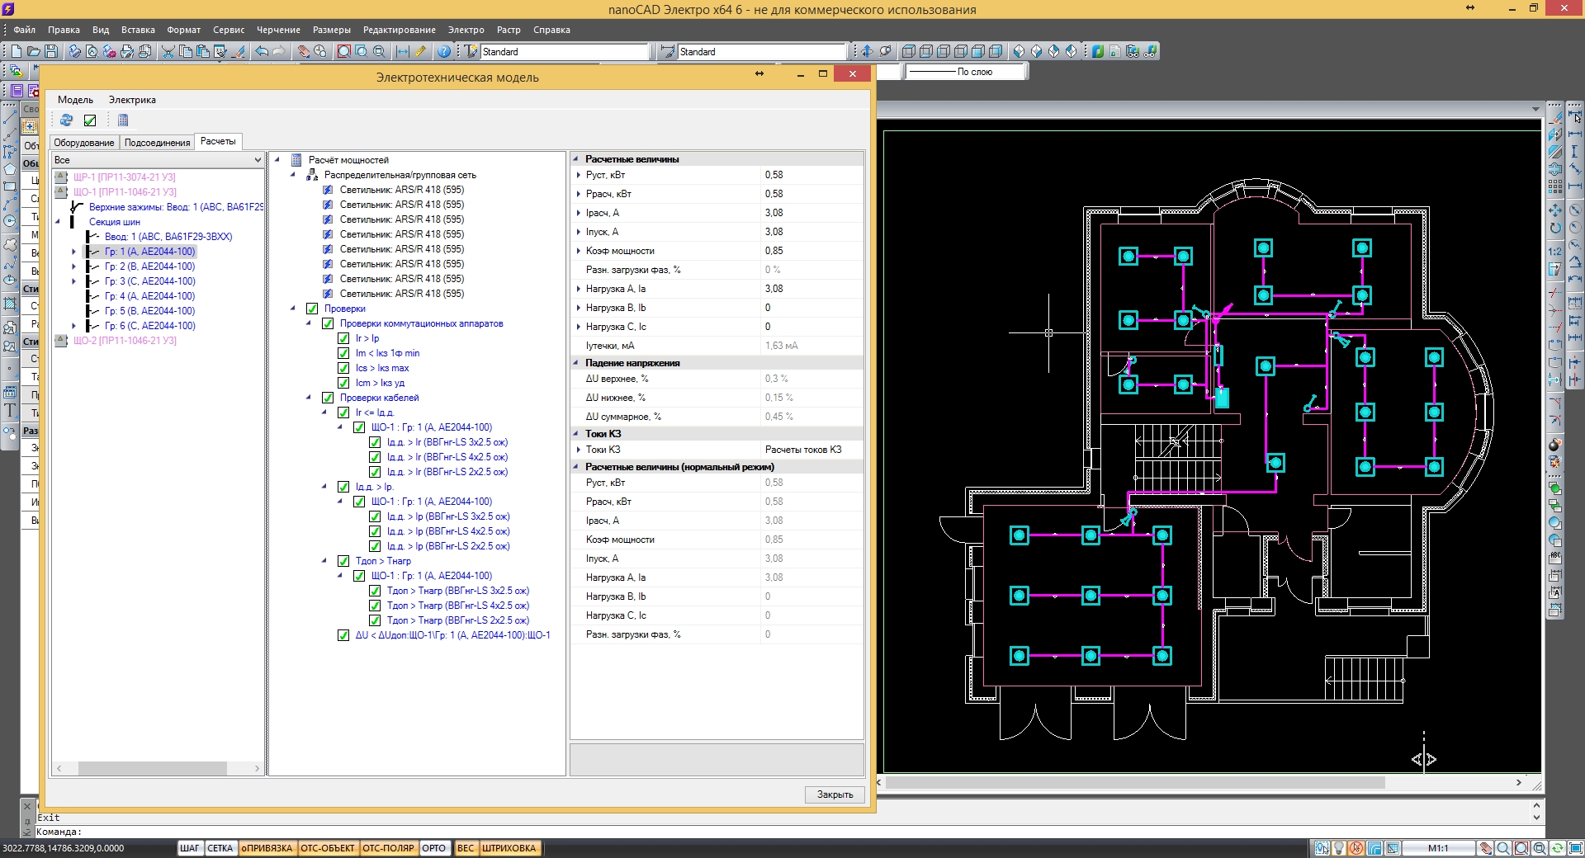Click the yellow ruler icon
Image resolution: width=1585 pixels, height=858 pixels.
point(420,51)
